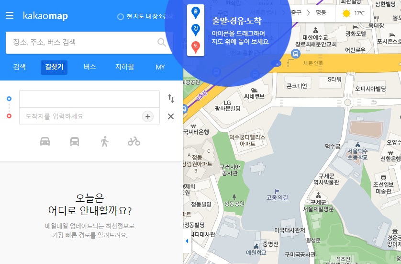401x264 pixels.
Task: Collapse the side panel with left arrow
Action: (x=187, y=241)
